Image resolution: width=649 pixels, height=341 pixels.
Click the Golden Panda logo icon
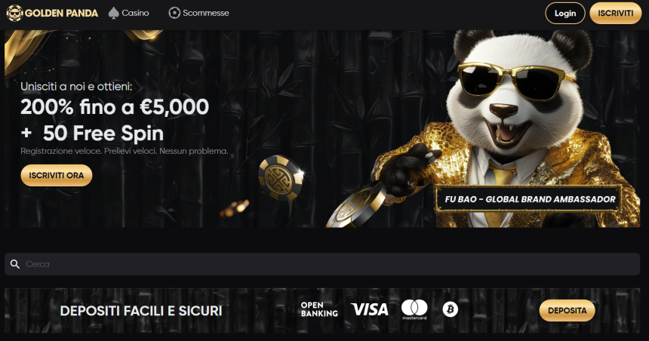[14, 14]
